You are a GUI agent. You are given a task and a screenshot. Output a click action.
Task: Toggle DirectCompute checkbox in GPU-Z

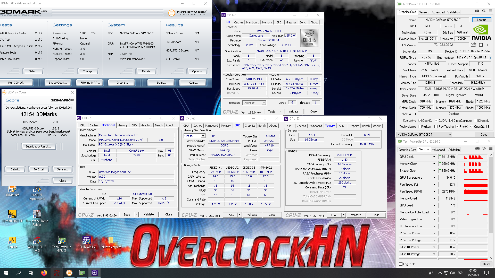[451, 121]
